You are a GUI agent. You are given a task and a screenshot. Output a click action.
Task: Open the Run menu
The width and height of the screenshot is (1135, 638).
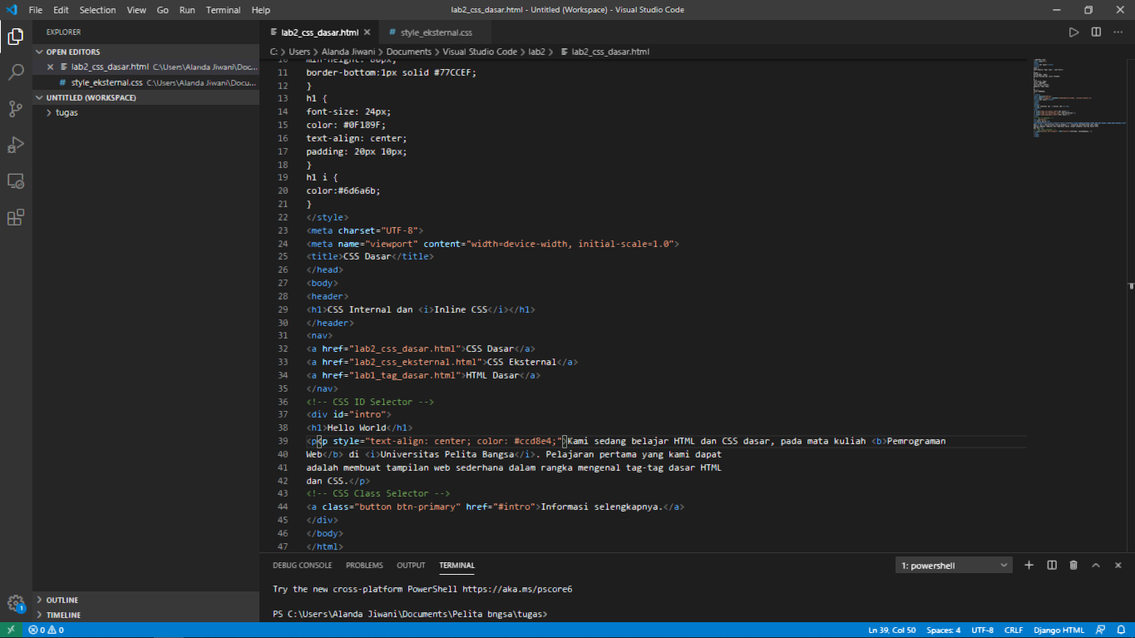click(x=187, y=10)
